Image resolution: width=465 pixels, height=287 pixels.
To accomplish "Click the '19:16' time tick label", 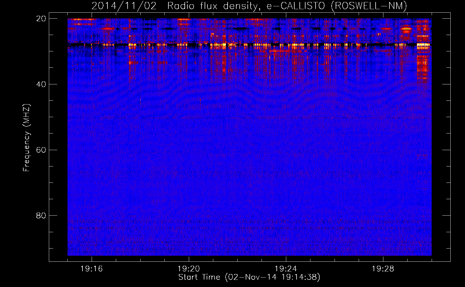I will (92, 269).
